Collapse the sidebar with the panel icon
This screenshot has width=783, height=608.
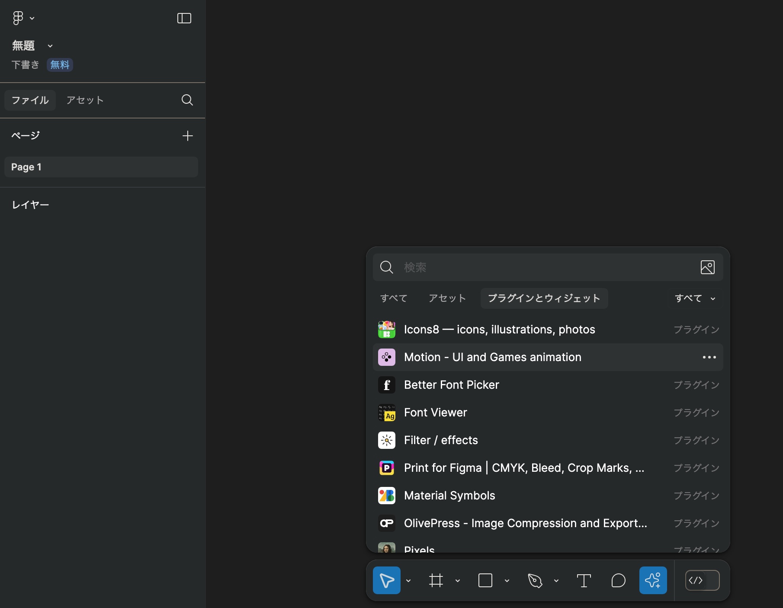click(x=184, y=18)
